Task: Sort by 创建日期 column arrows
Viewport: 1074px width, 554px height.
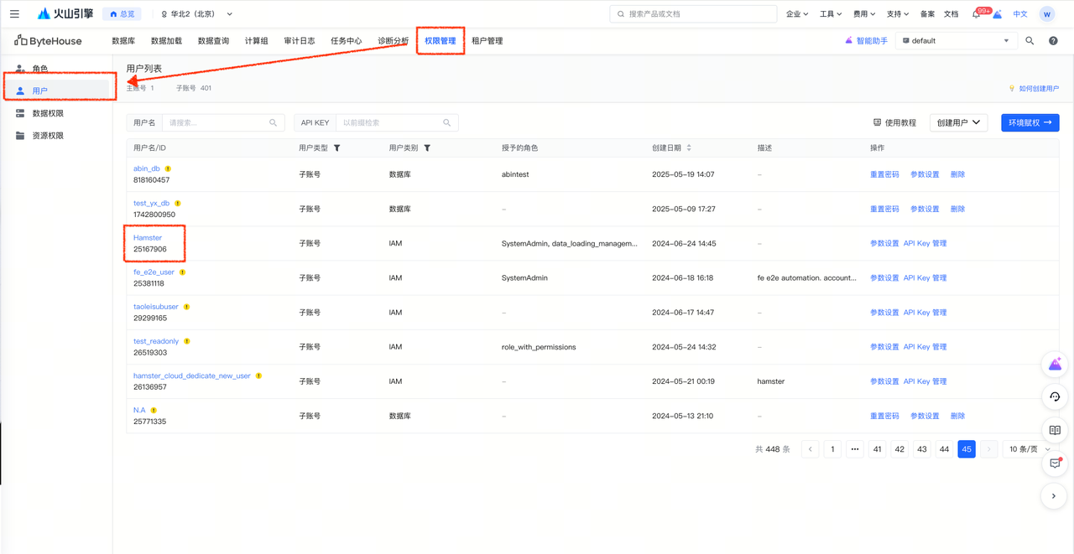Action: [690, 148]
